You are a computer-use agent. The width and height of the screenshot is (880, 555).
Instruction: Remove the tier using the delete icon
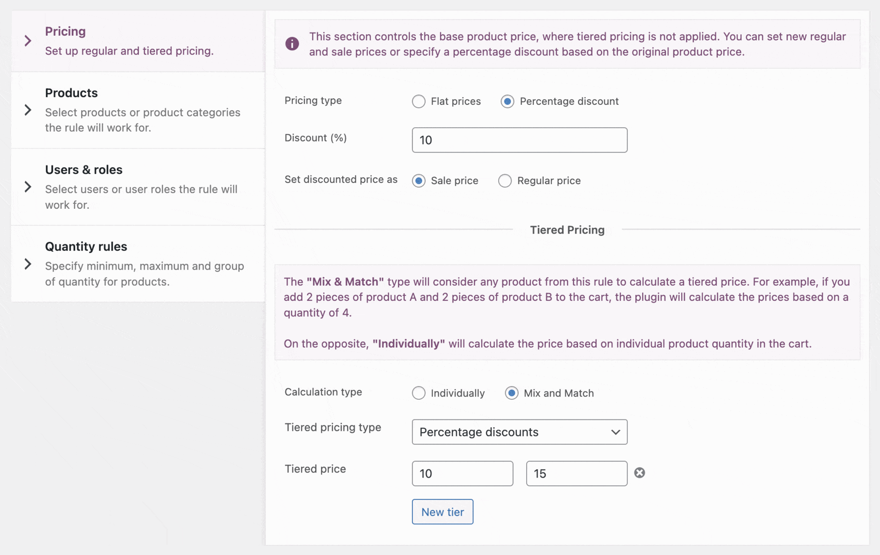point(639,473)
